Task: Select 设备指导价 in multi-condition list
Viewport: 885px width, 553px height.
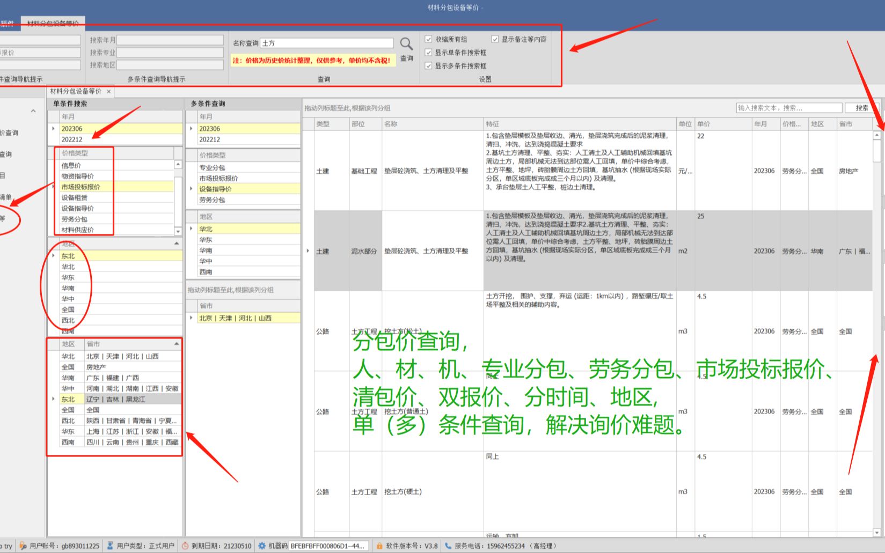Action: coord(248,189)
